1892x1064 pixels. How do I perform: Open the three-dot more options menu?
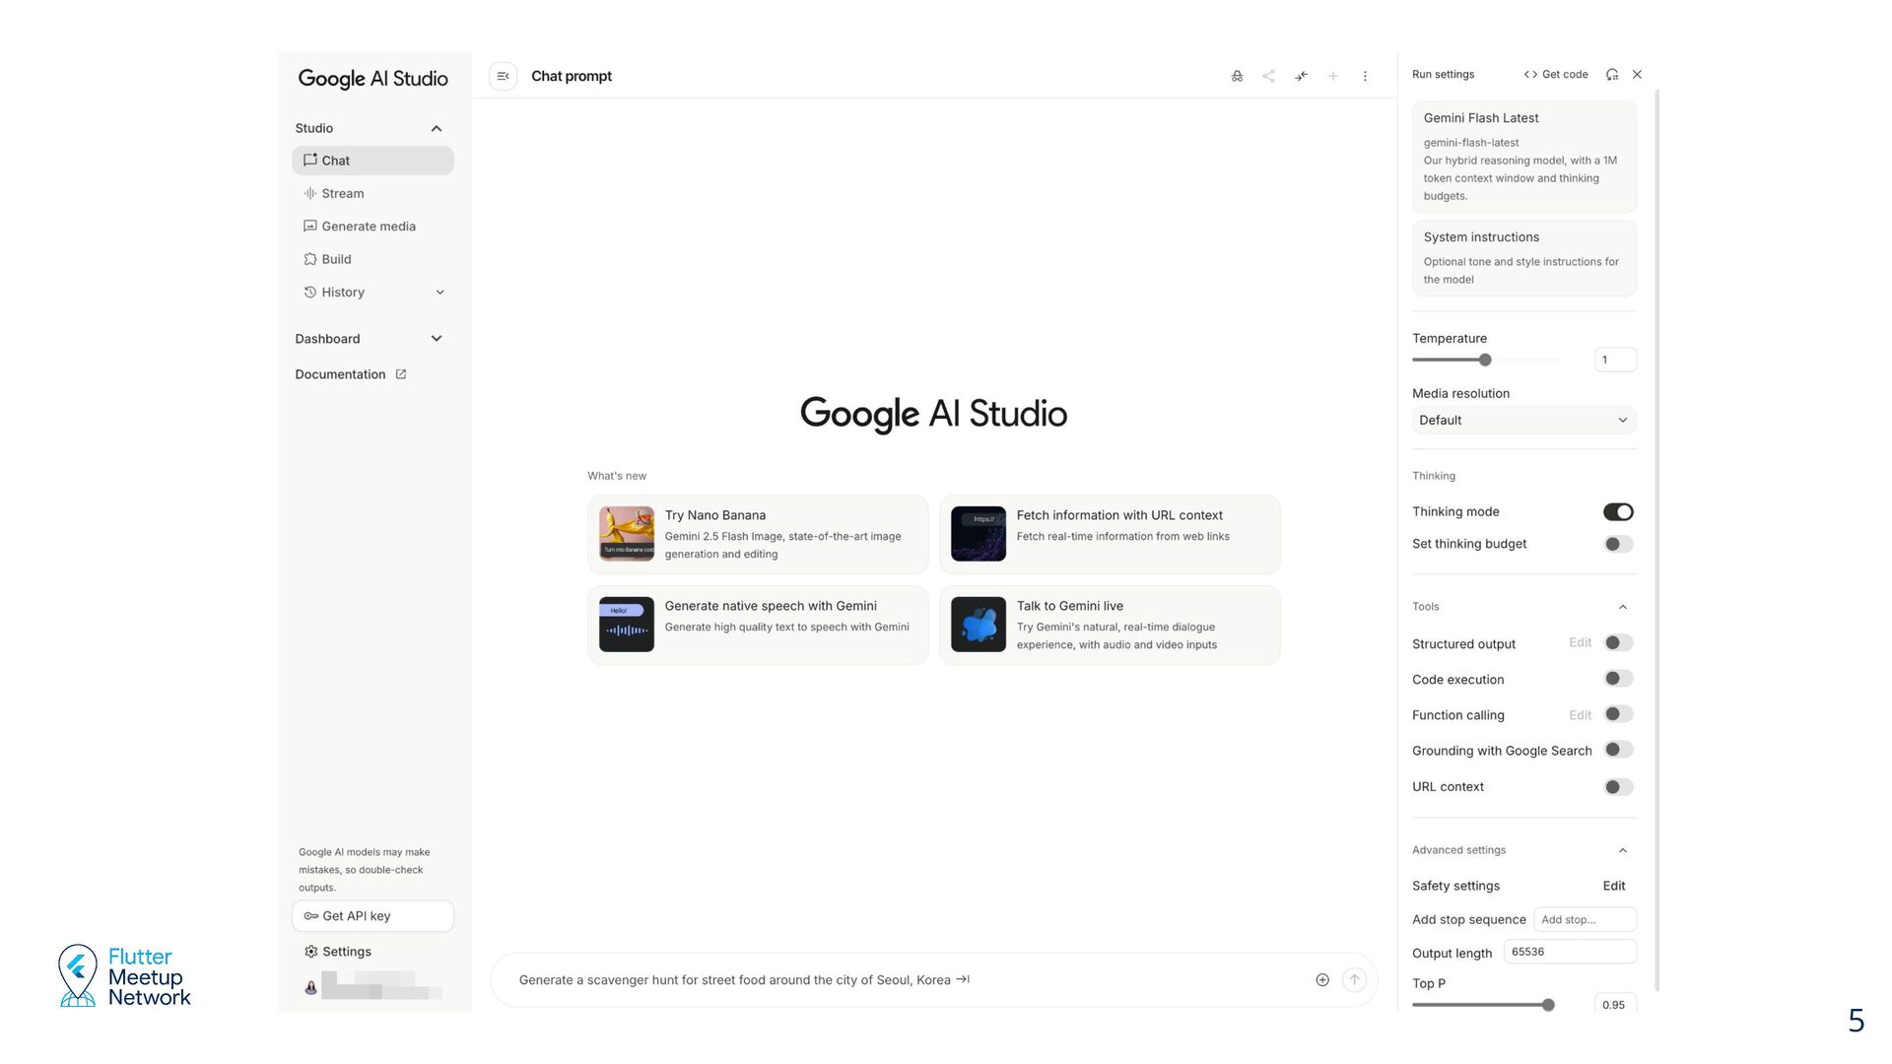tap(1365, 76)
